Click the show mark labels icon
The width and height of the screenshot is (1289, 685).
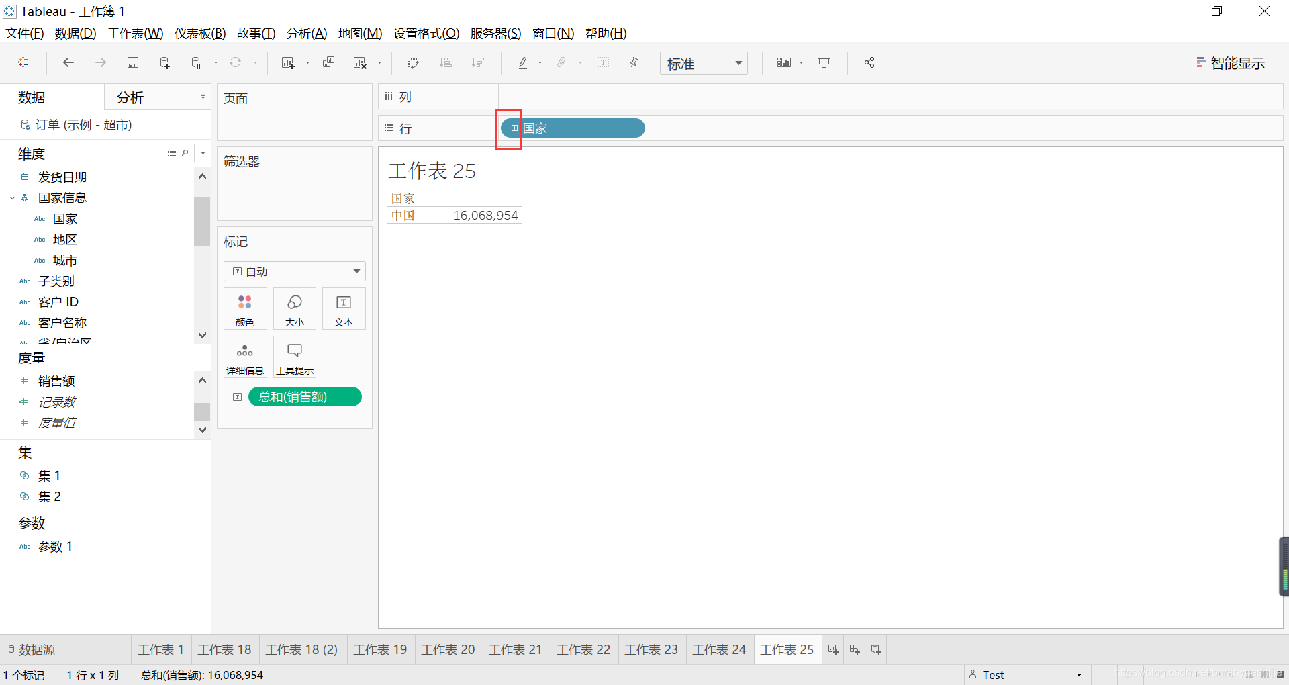pos(604,62)
